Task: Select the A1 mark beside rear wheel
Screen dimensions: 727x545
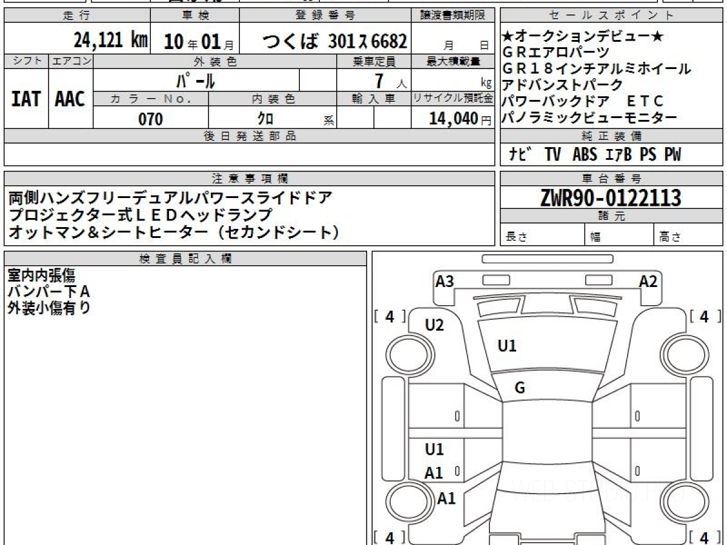Action: point(446,498)
